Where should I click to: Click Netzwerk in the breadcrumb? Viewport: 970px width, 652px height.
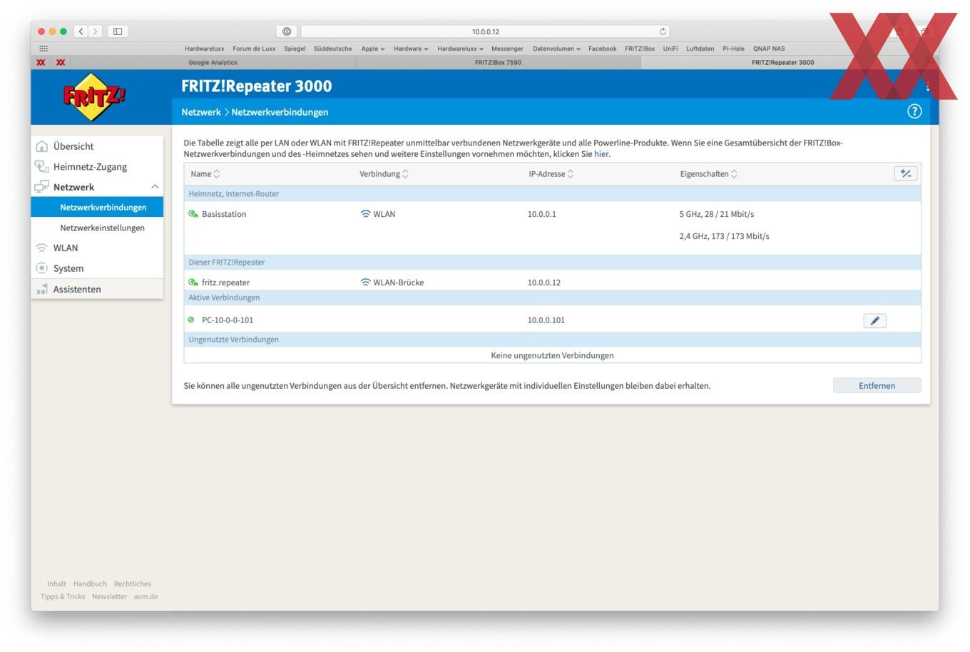pyautogui.click(x=201, y=112)
